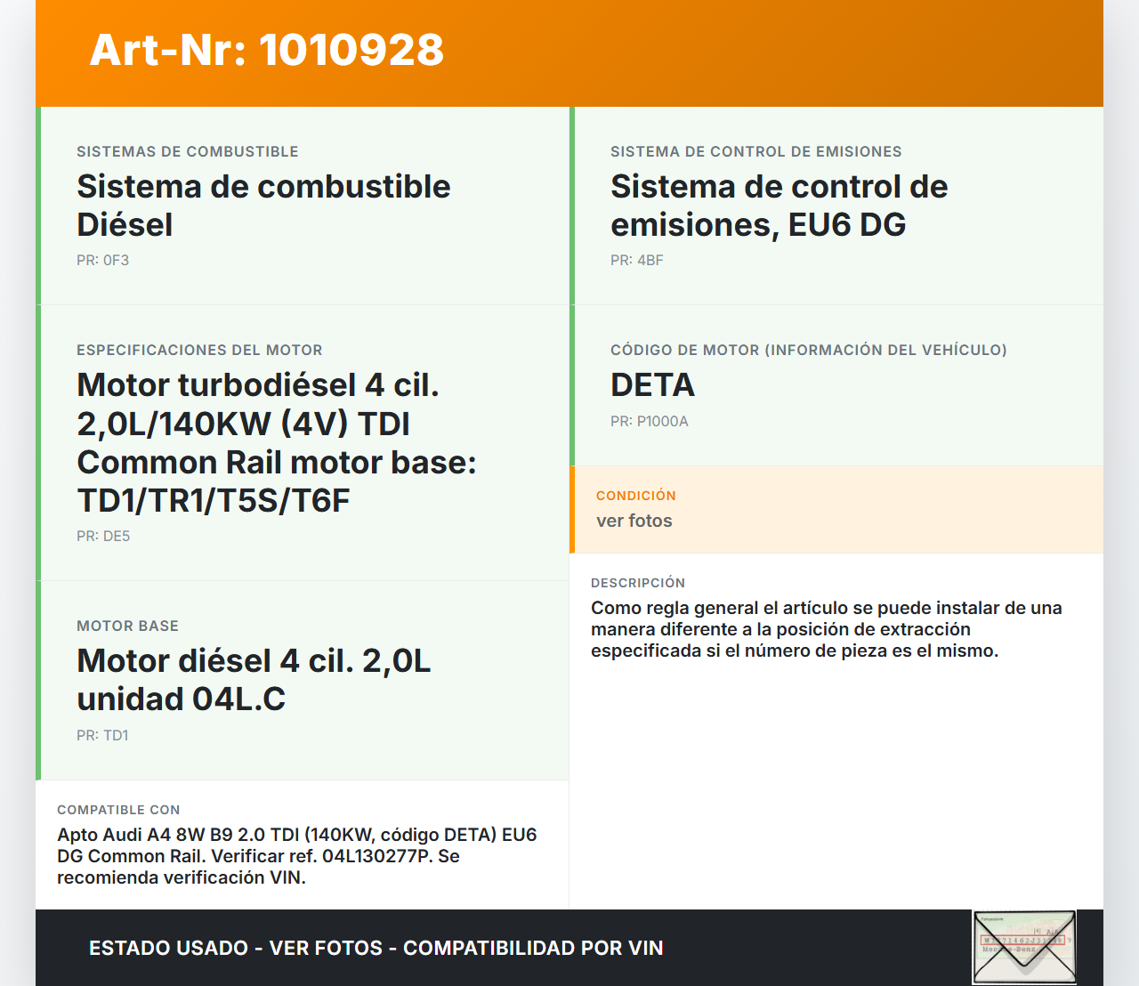Screen dimensions: 1139x986
Task: Select the 'DESCRIPCIÓN' label
Action: [x=638, y=583]
